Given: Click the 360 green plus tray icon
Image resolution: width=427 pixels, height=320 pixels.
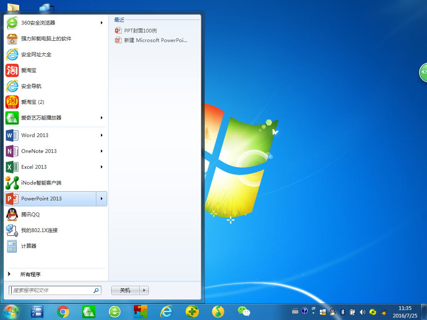Looking at the screenshot, I should click(x=372, y=312).
